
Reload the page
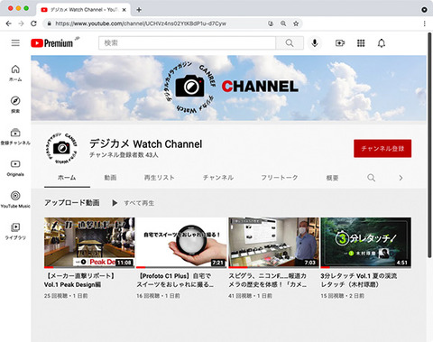click(x=33, y=23)
